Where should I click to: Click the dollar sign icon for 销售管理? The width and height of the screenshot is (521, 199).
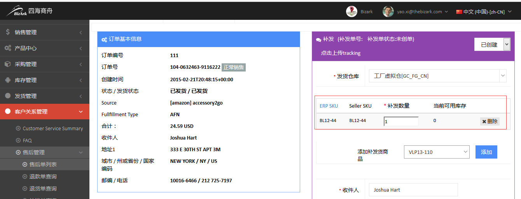click(x=8, y=32)
